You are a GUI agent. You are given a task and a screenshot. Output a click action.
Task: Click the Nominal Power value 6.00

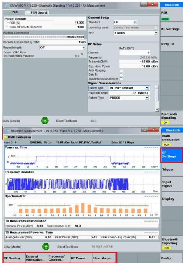(40, 226)
